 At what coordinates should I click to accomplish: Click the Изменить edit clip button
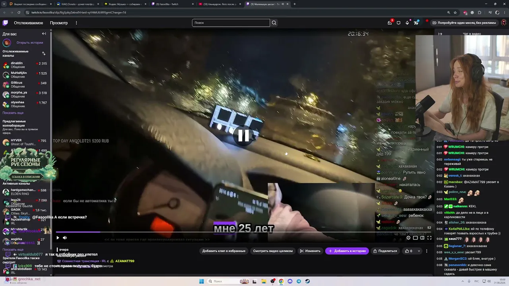point(310,251)
